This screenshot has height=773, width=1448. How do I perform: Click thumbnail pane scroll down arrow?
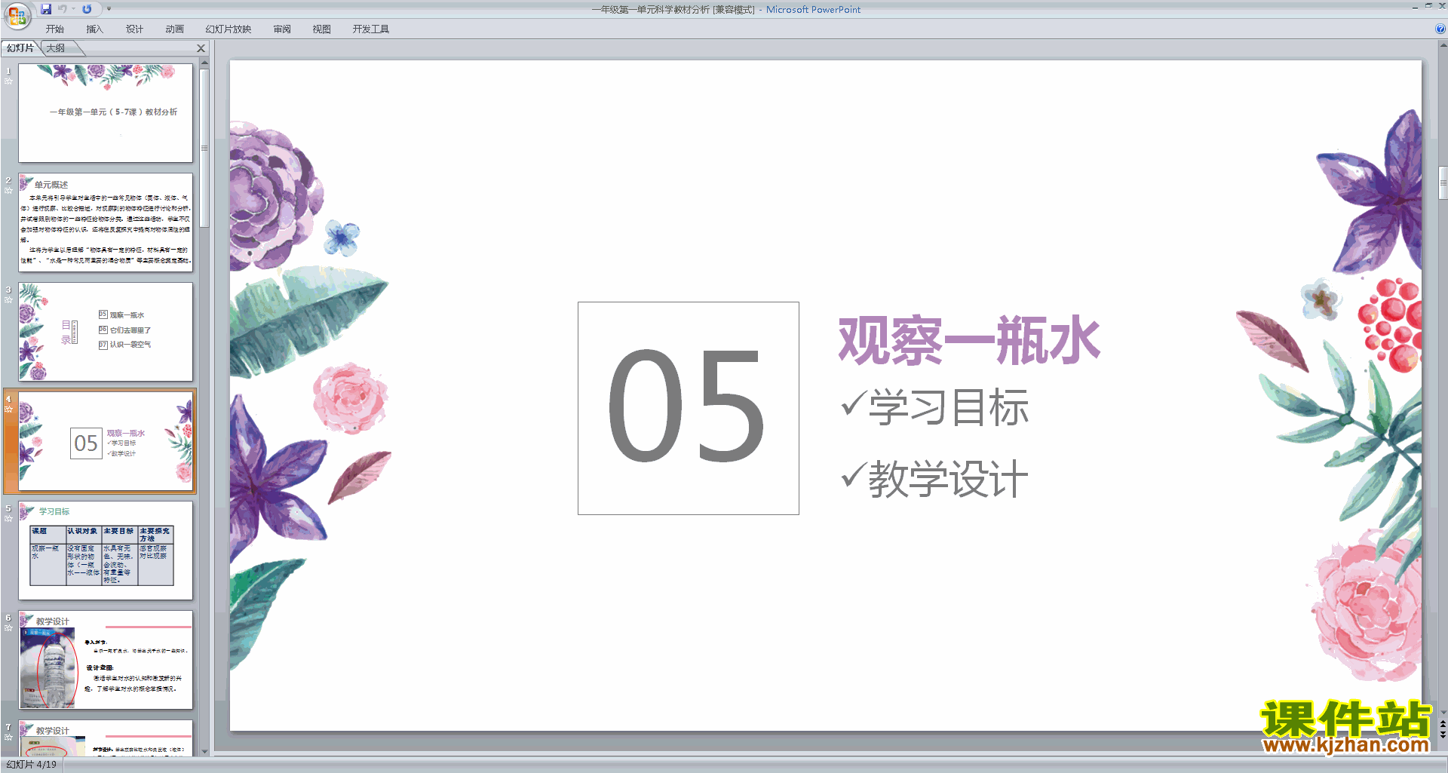click(x=204, y=751)
